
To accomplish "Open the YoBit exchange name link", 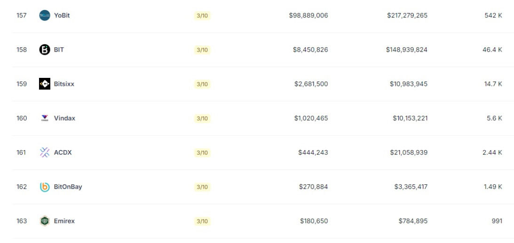I will click(x=62, y=15).
